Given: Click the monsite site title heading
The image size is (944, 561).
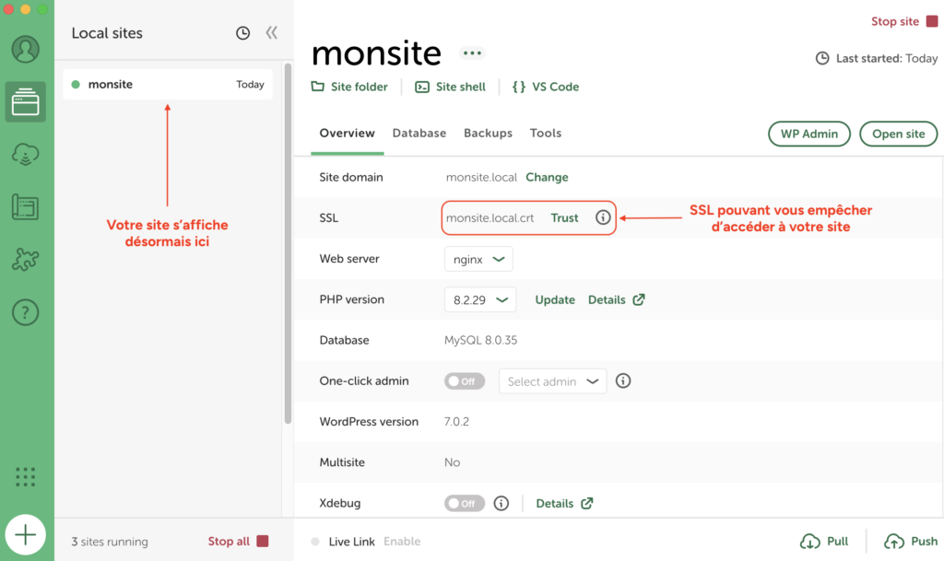Looking at the screenshot, I should (376, 53).
